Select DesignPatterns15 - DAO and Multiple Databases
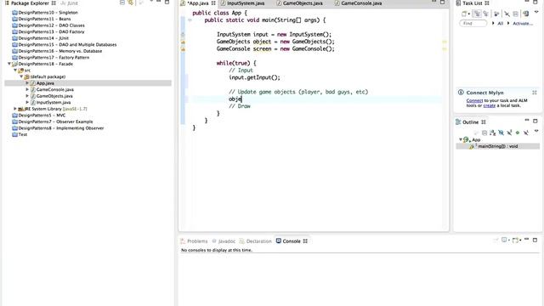The height and width of the screenshot is (306, 544). pyautogui.click(x=67, y=45)
